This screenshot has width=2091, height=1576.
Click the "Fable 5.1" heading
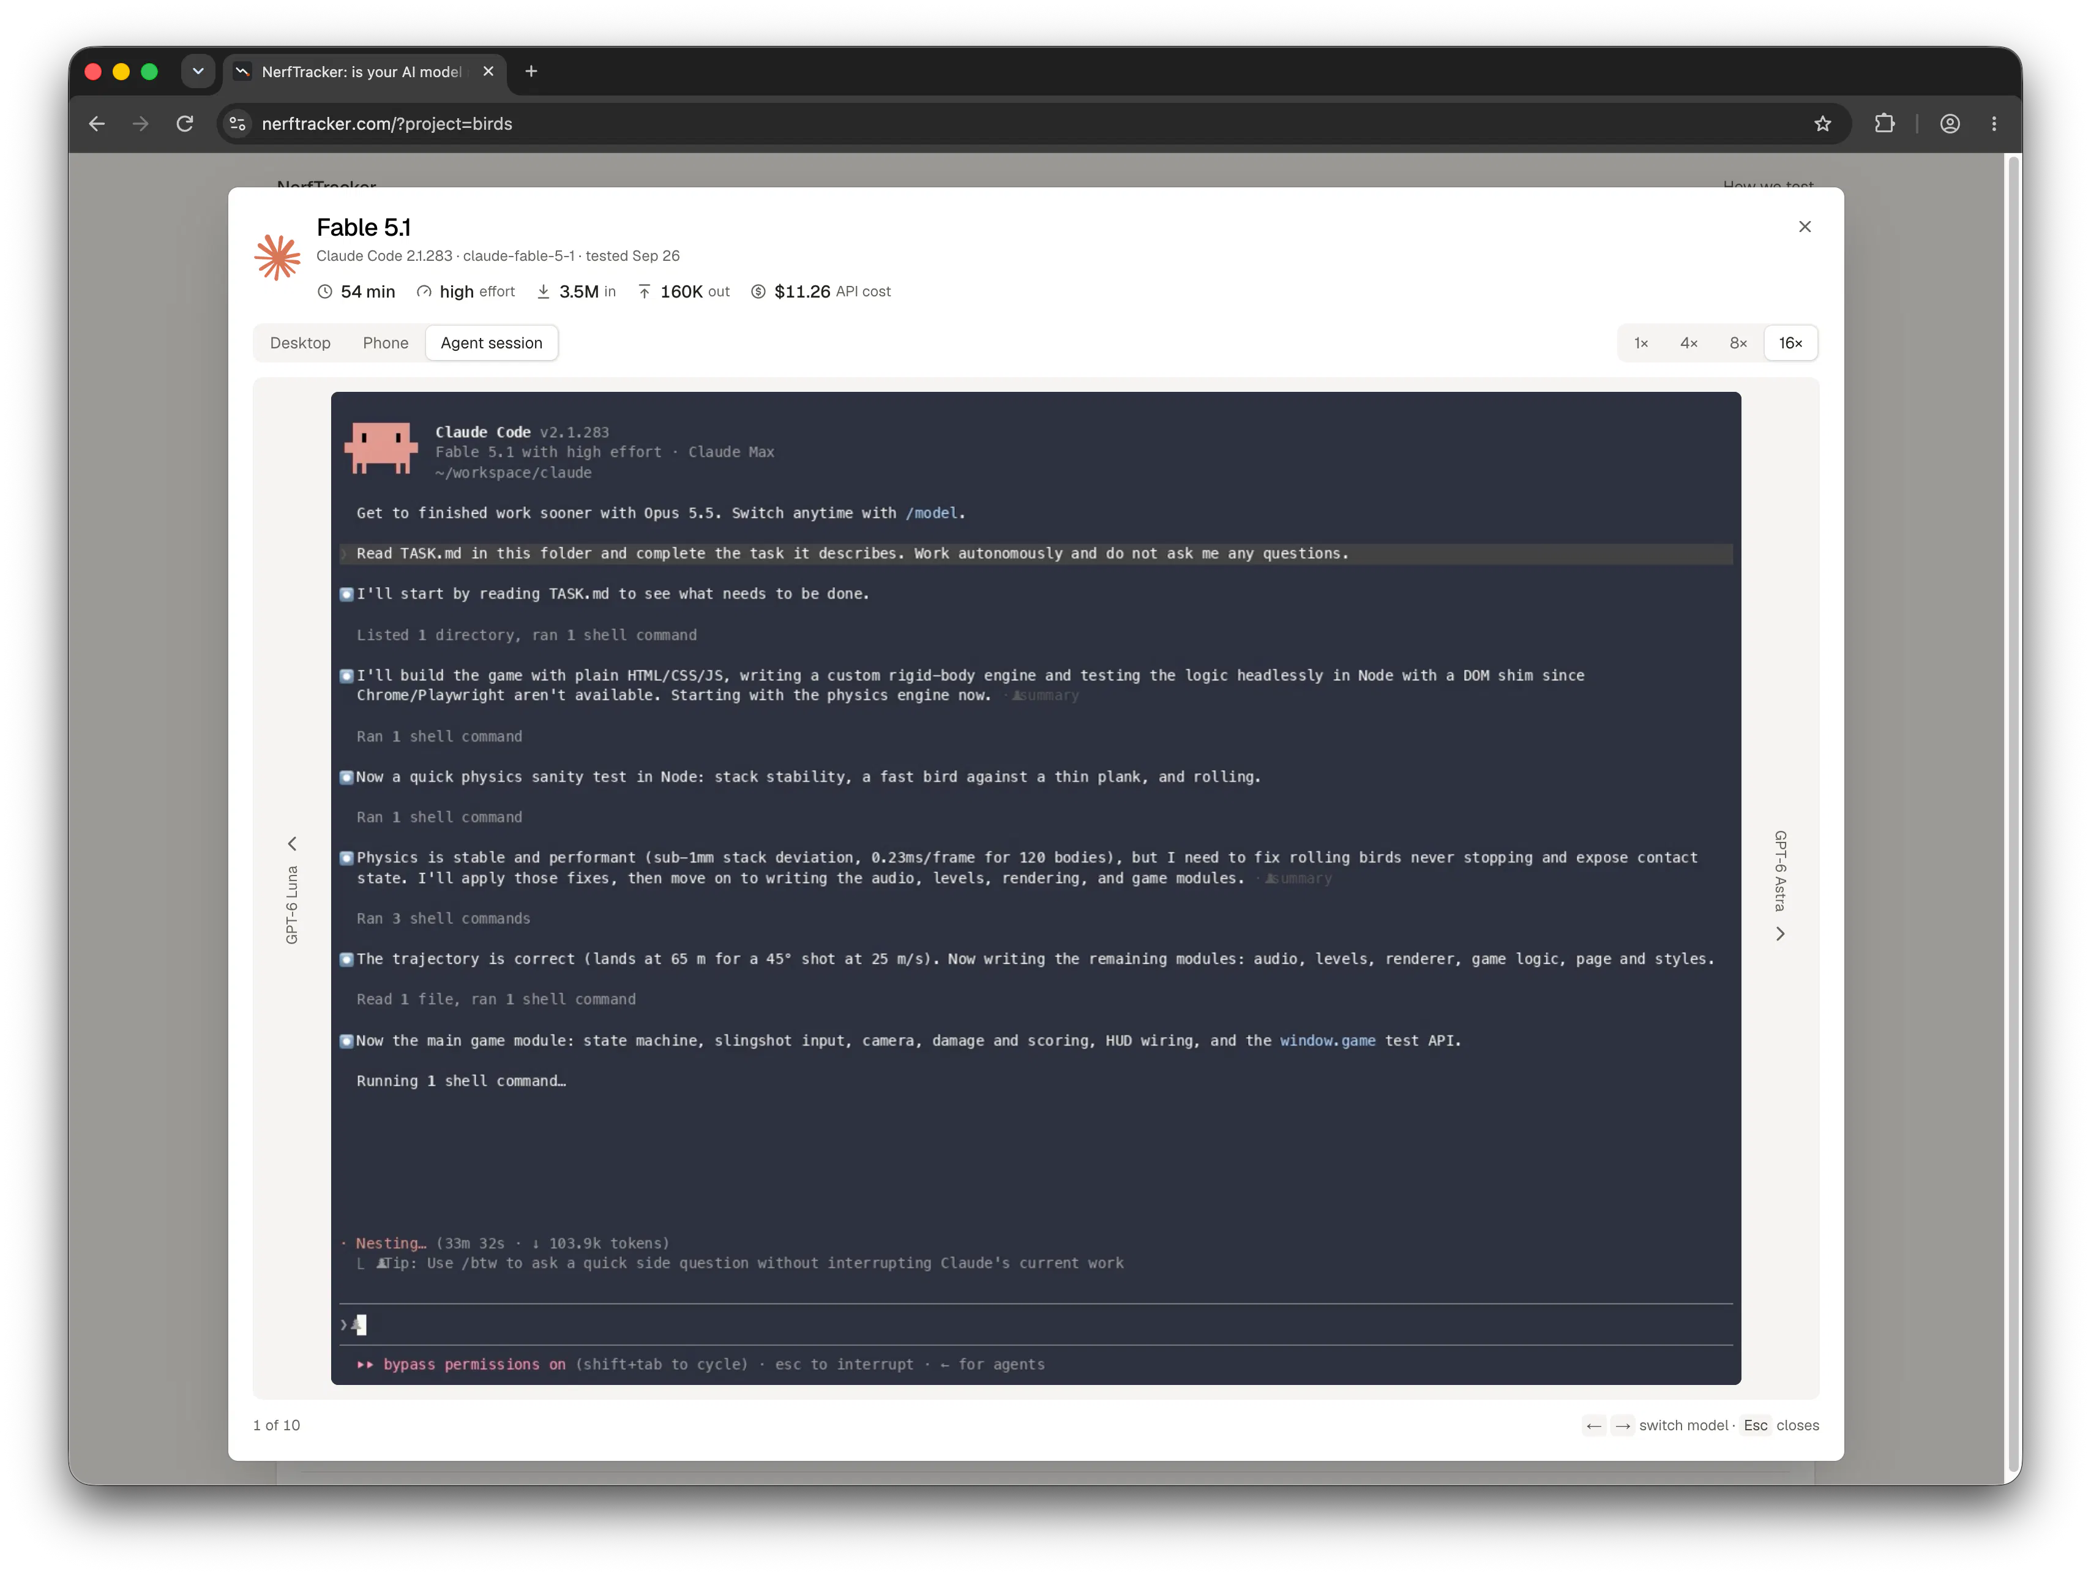point(364,228)
